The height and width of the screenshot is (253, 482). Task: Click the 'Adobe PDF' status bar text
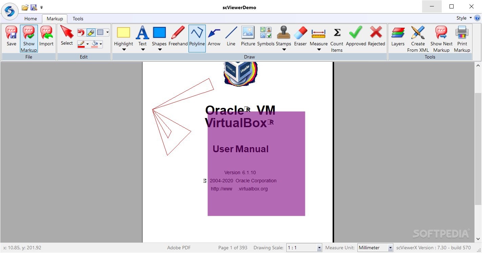[x=179, y=248]
